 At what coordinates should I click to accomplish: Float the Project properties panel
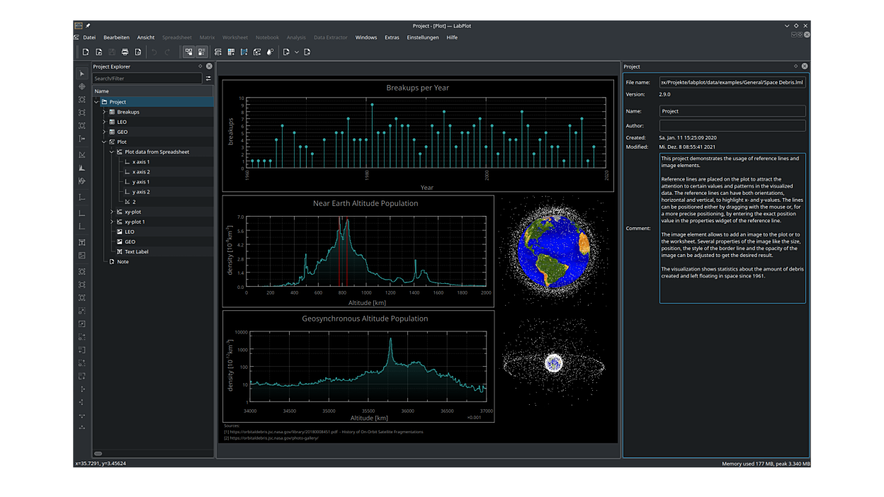tap(795, 67)
